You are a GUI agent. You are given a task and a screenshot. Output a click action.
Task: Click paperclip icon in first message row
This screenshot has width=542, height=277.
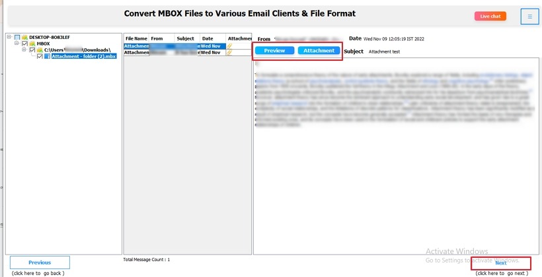coord(230,46)
